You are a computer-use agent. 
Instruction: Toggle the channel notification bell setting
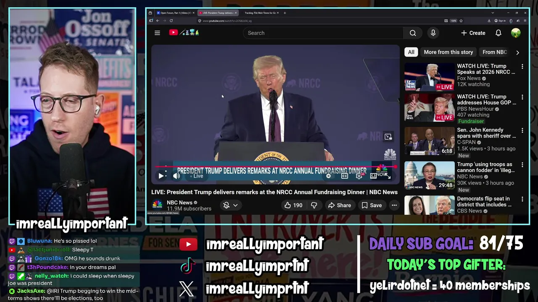click(x=226, y=205)
